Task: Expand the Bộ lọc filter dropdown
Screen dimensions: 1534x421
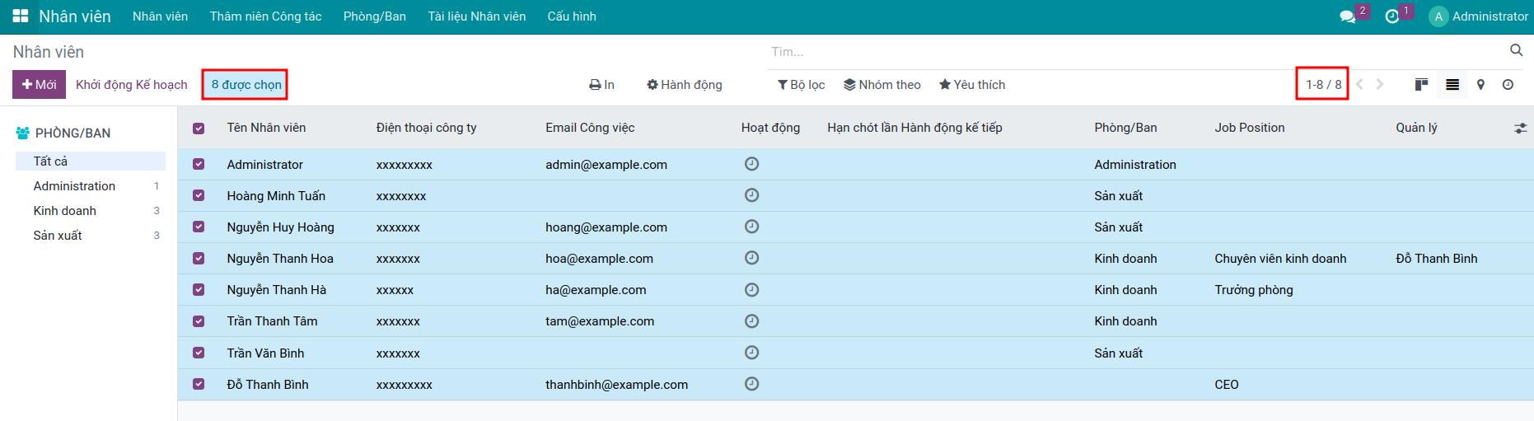Action: 801,85
